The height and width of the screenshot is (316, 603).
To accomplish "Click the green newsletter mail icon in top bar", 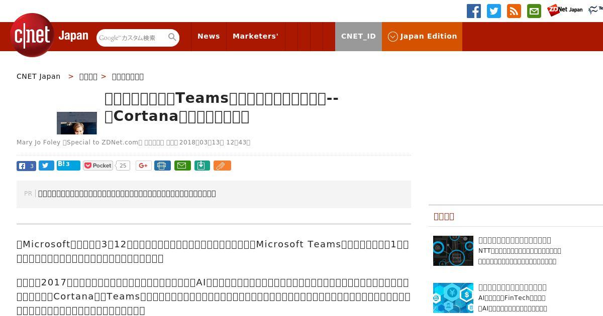I will click(534, 11).
